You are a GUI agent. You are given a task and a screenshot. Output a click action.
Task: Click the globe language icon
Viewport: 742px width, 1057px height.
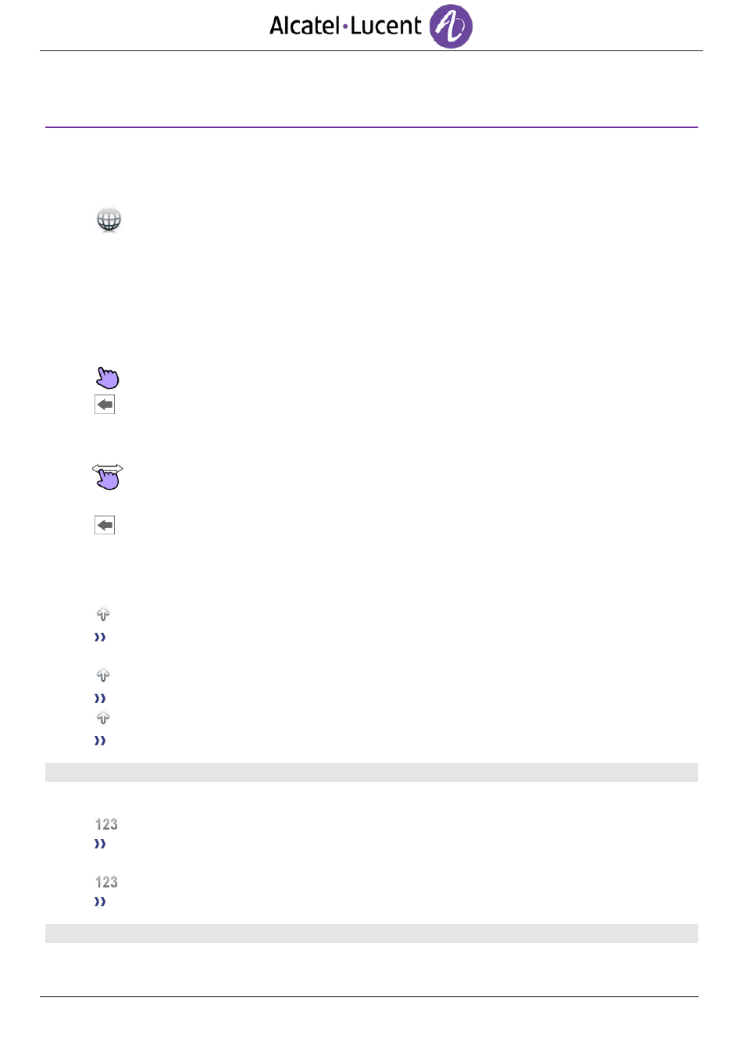pyautogui.click(x=109, y=220)
